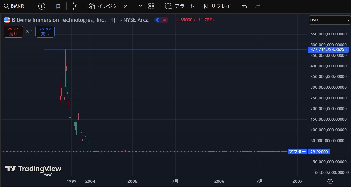Image resolution: width=351 pixels, height=187 pixels.
Task: Click the 0.11 spread value
Action: [29, 32]
